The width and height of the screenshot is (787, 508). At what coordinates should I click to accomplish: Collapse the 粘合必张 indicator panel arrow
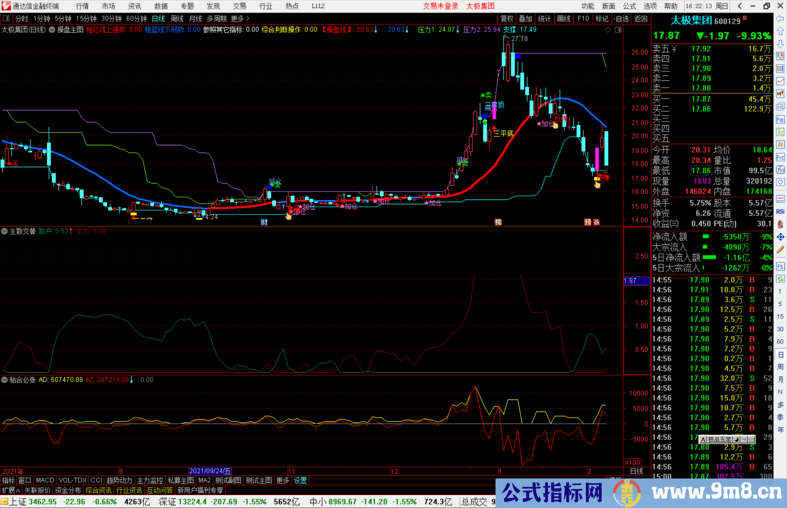(x=5, y=379)
